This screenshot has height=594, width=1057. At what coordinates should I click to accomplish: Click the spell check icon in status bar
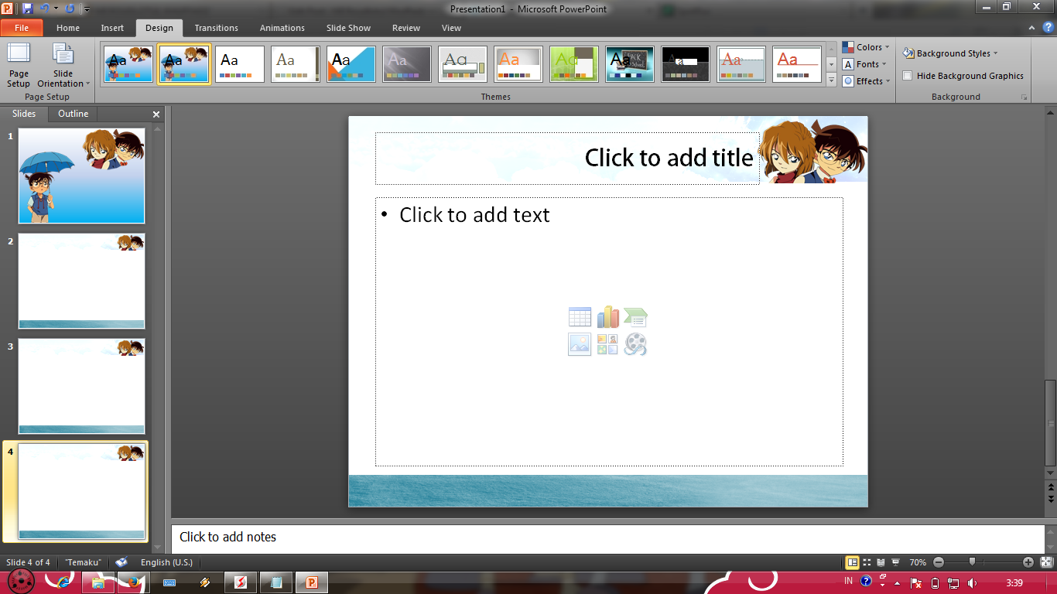tap(121, 562)
